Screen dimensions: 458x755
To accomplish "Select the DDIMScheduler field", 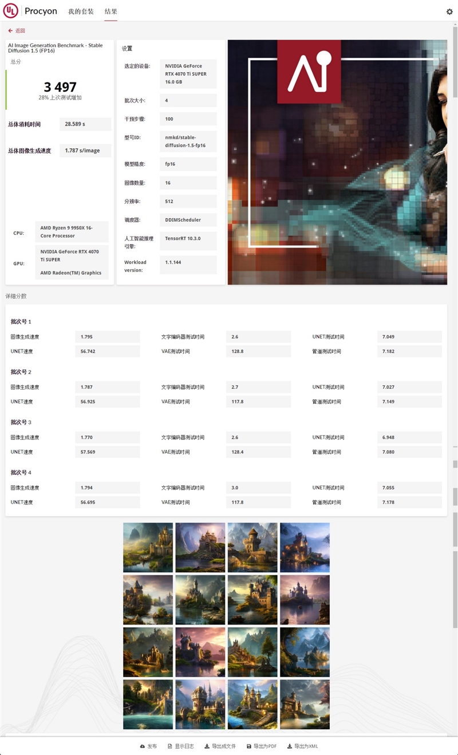I will (x=189, y=220).
